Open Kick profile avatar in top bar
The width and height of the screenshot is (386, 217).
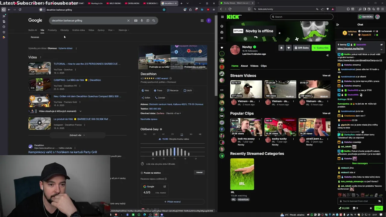pos(377,17)
